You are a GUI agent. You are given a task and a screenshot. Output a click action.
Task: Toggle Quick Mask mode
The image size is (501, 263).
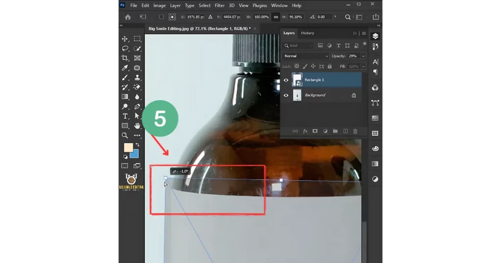point(125,166)
